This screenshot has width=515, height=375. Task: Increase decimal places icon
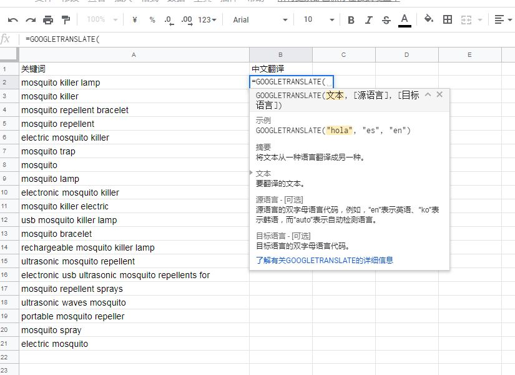(187, 21)
